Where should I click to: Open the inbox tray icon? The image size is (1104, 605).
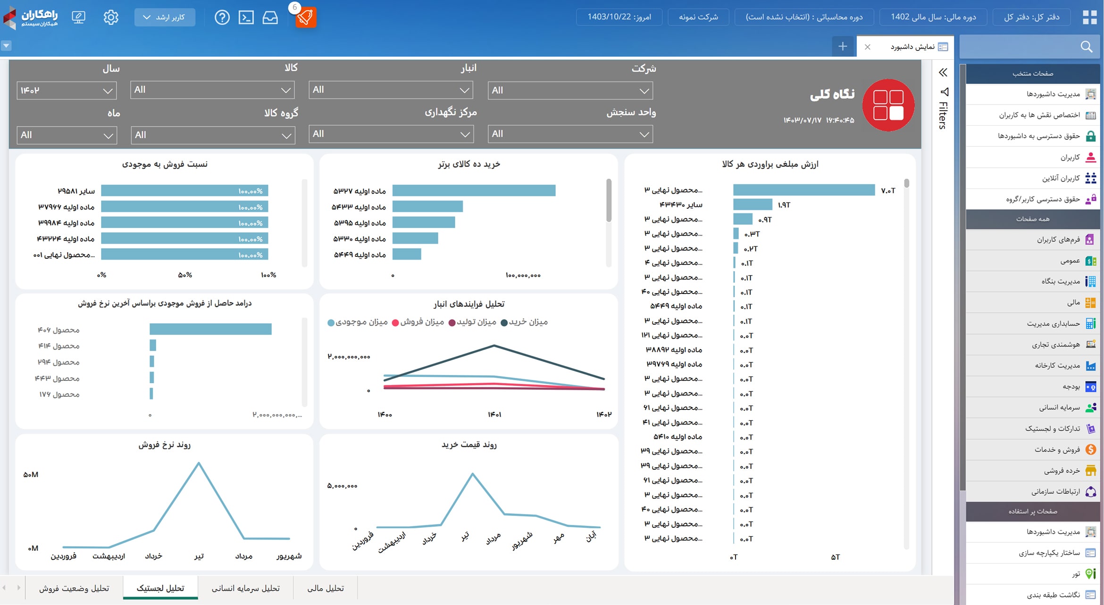coord(270,17)
